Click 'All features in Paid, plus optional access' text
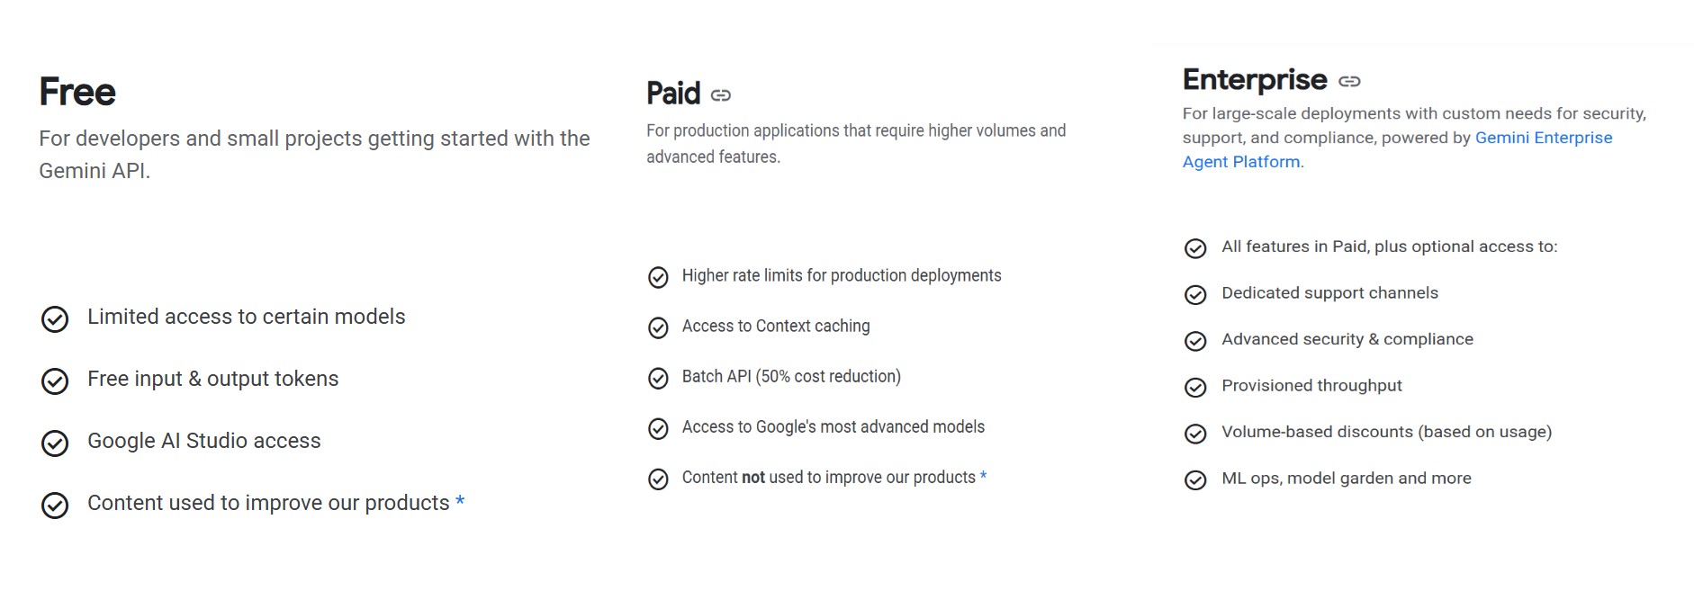The width and height of the screenshot is (1694, 600). [x=1389, y=246]
